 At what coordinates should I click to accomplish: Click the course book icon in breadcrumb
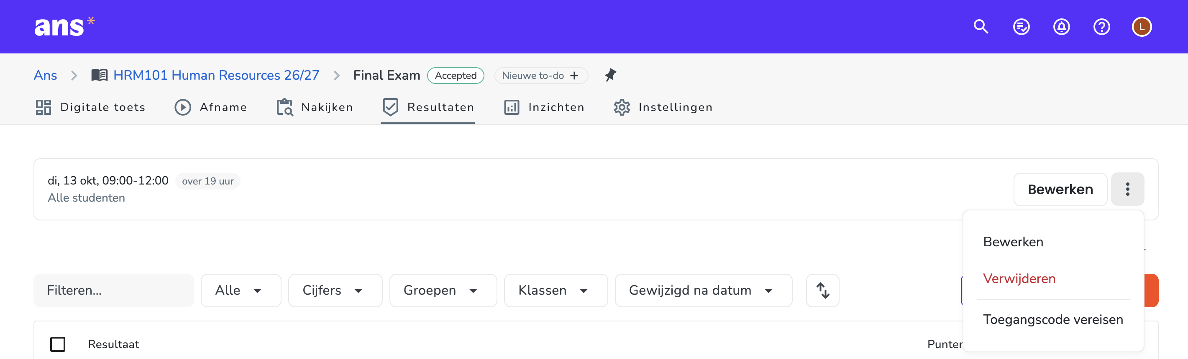point(99,75)
